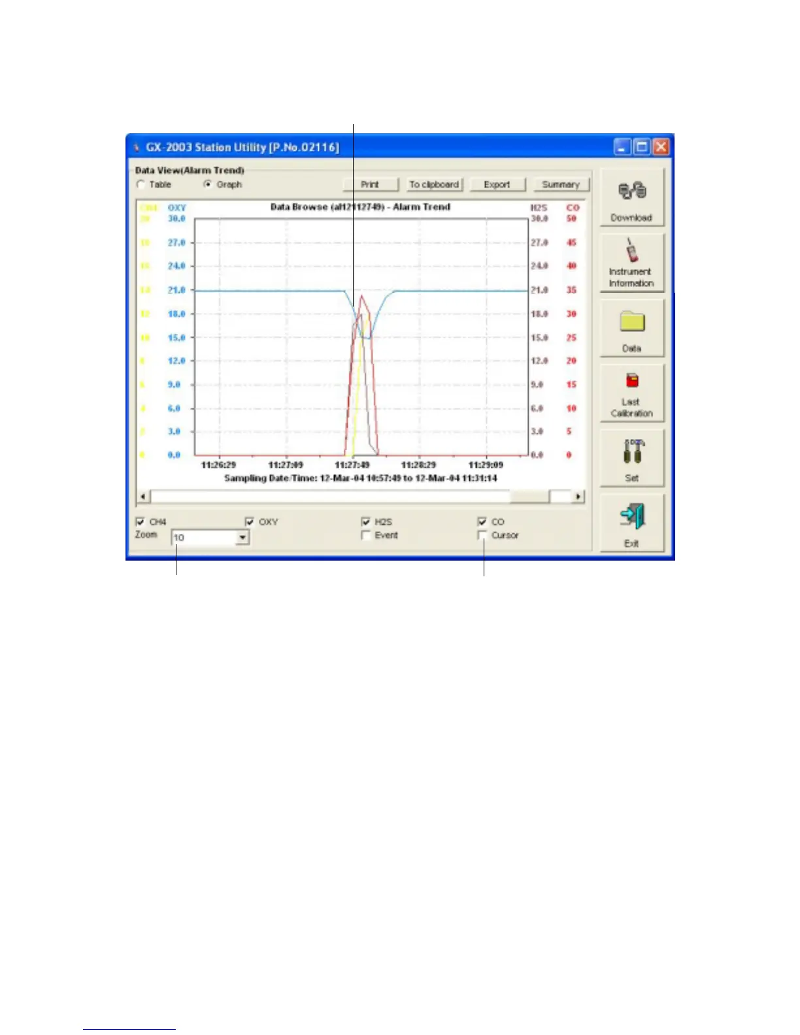This screenshot has height=1035, width=800.
Task: Open Last Calibration
Action: coord(631,393)
